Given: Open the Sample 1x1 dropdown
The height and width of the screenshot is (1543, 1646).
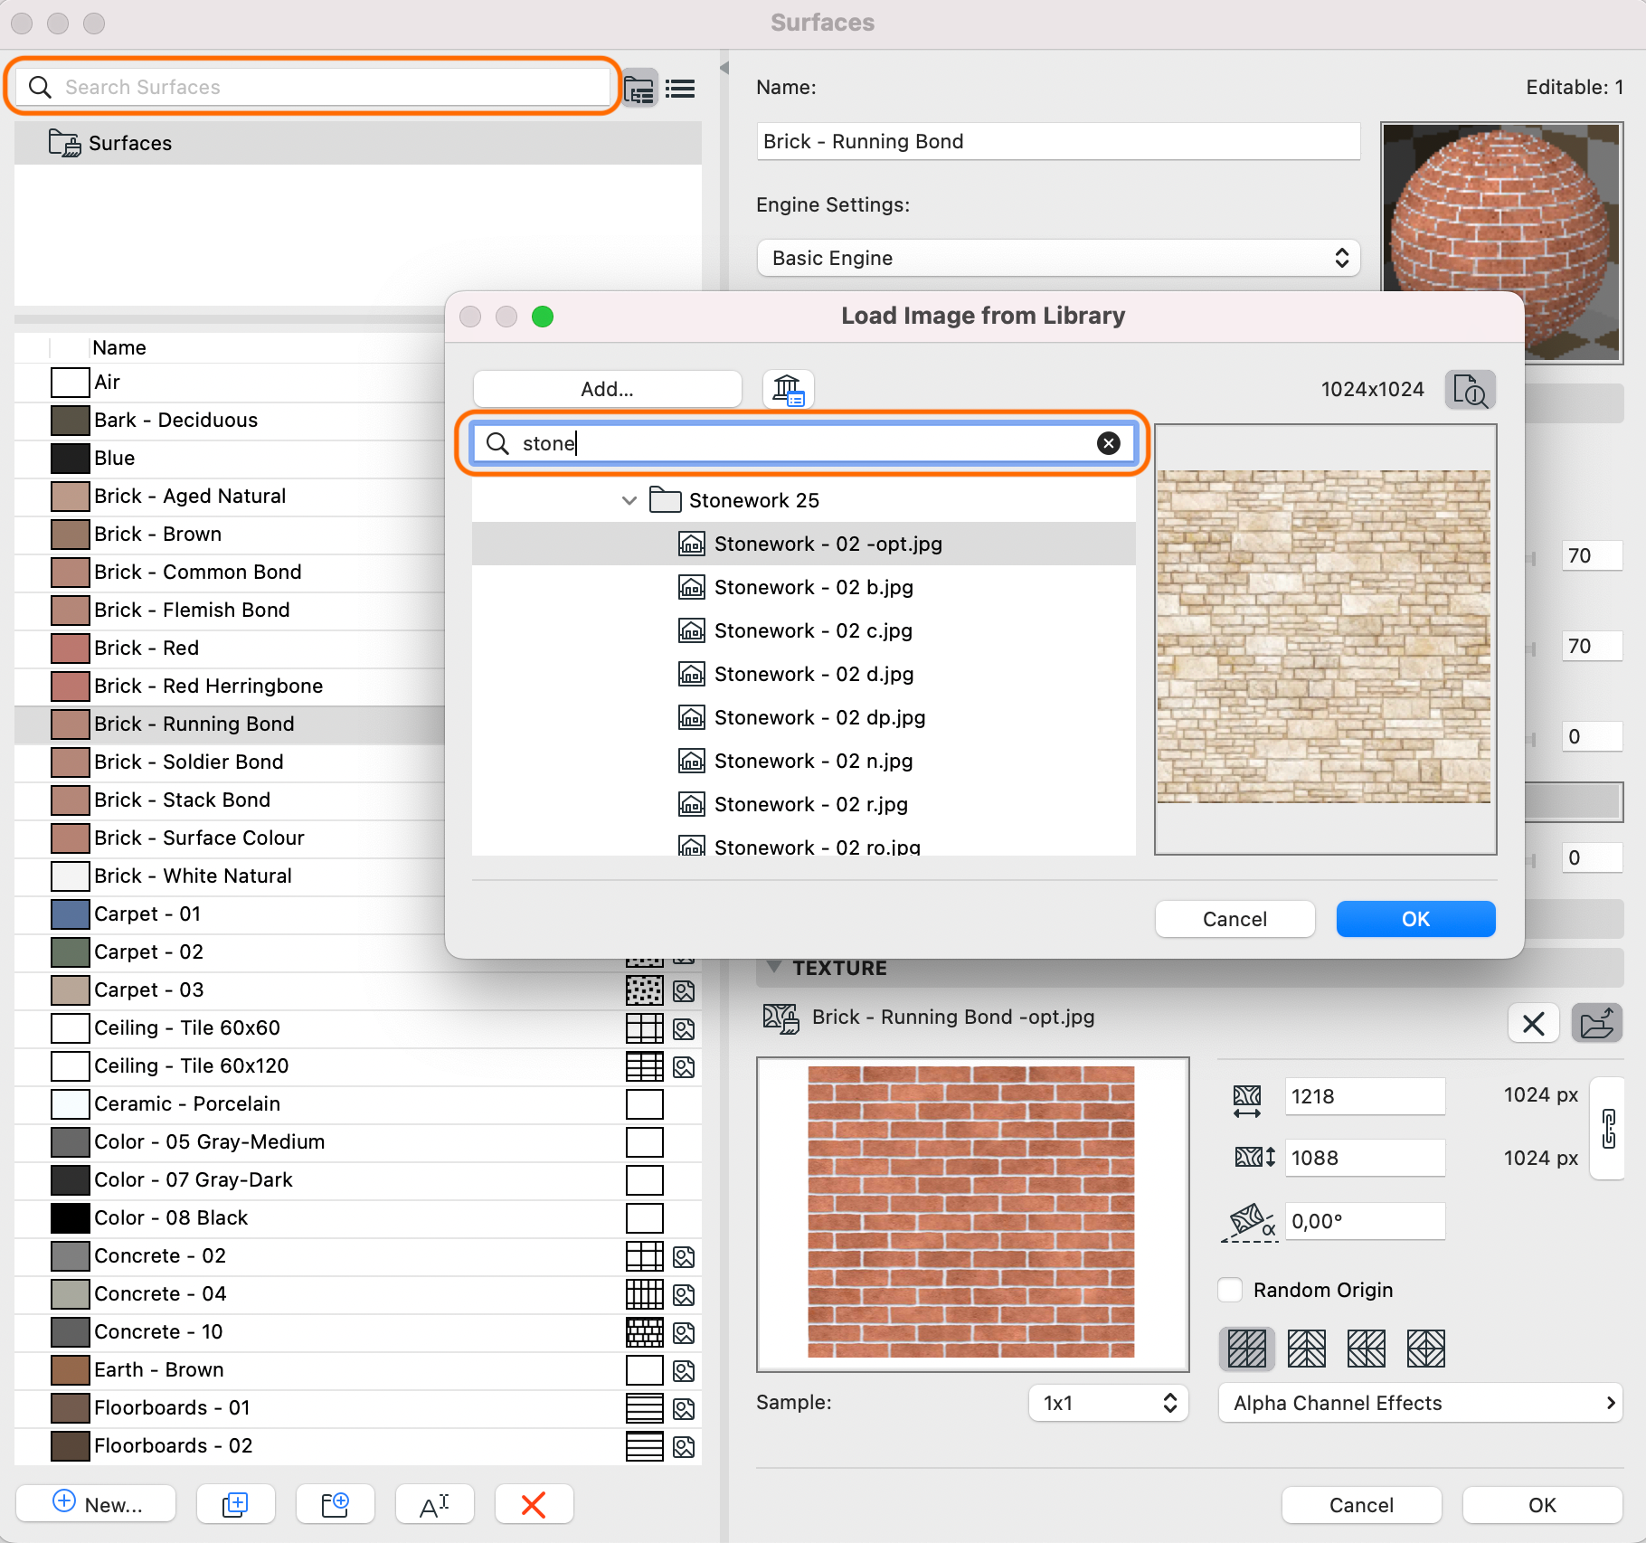Looking at the screenshot, I should tap(1108, 1402).
